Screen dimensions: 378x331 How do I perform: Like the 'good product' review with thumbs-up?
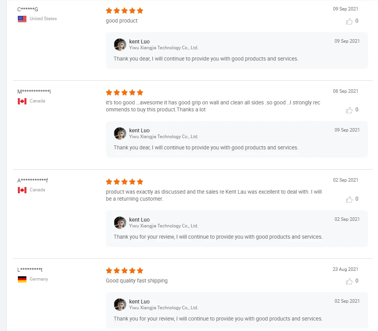click(x=349, y=21)
